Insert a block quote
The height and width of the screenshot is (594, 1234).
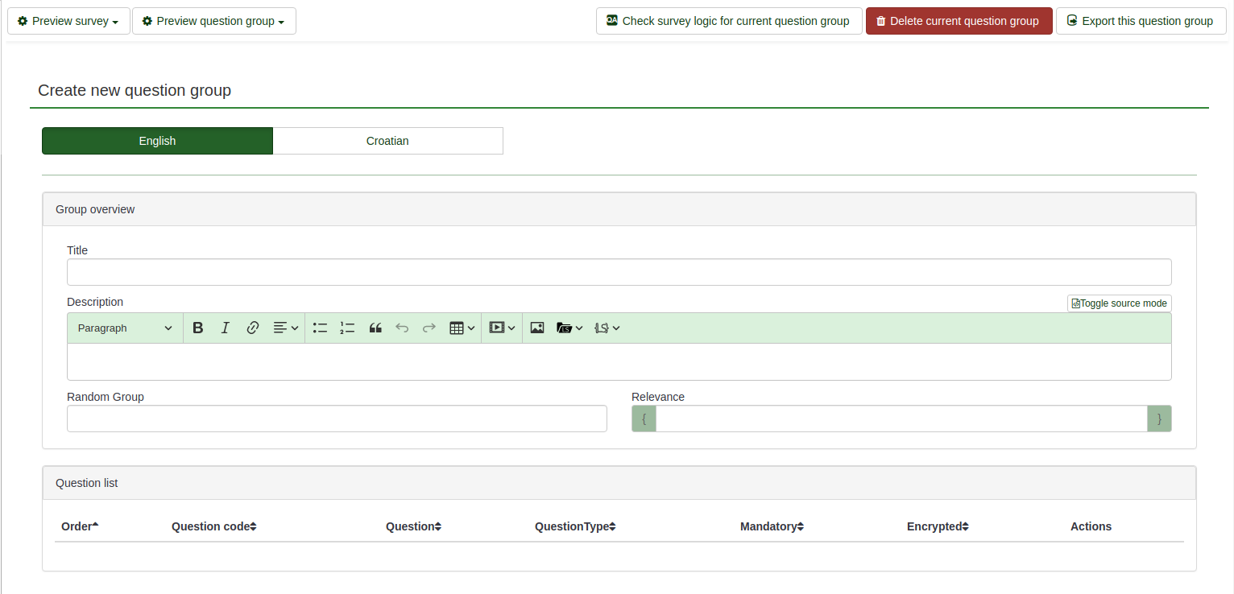point(375,328)
